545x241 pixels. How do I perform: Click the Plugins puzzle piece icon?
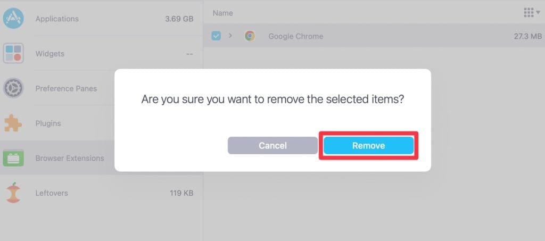pyautogui.click(x=13, y=123)
